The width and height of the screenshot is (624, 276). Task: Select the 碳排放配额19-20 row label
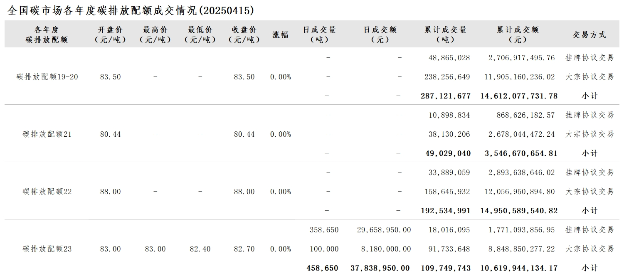coord(47,77)
